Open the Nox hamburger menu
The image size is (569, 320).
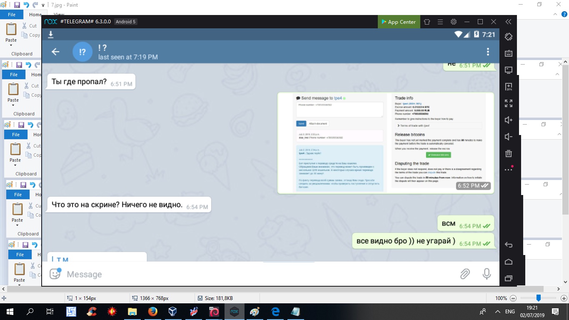440,22
